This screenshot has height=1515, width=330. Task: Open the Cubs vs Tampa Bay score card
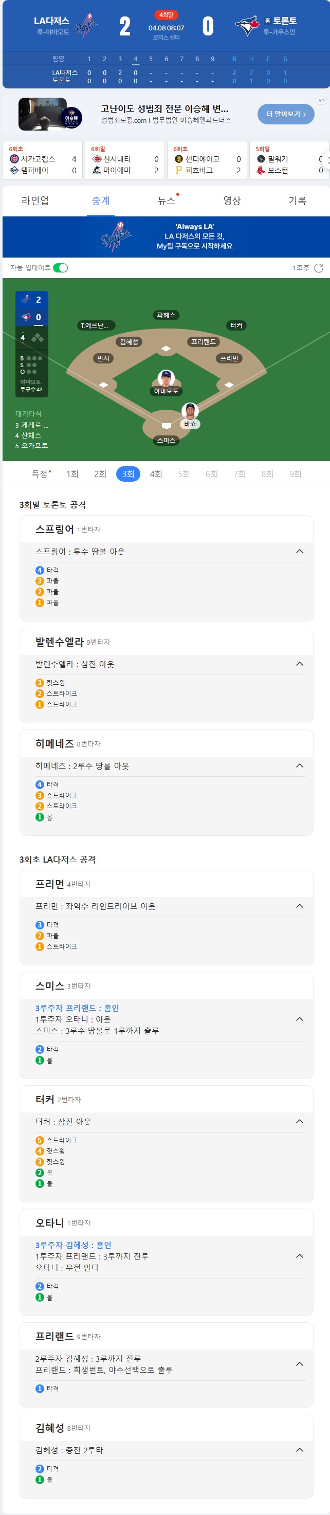coord(42,160)
